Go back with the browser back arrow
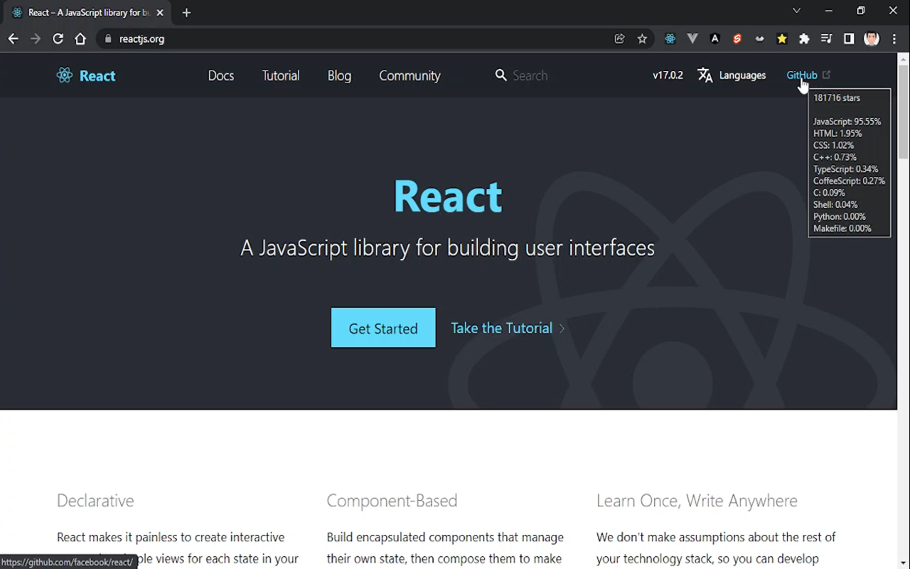 [13, 39]
